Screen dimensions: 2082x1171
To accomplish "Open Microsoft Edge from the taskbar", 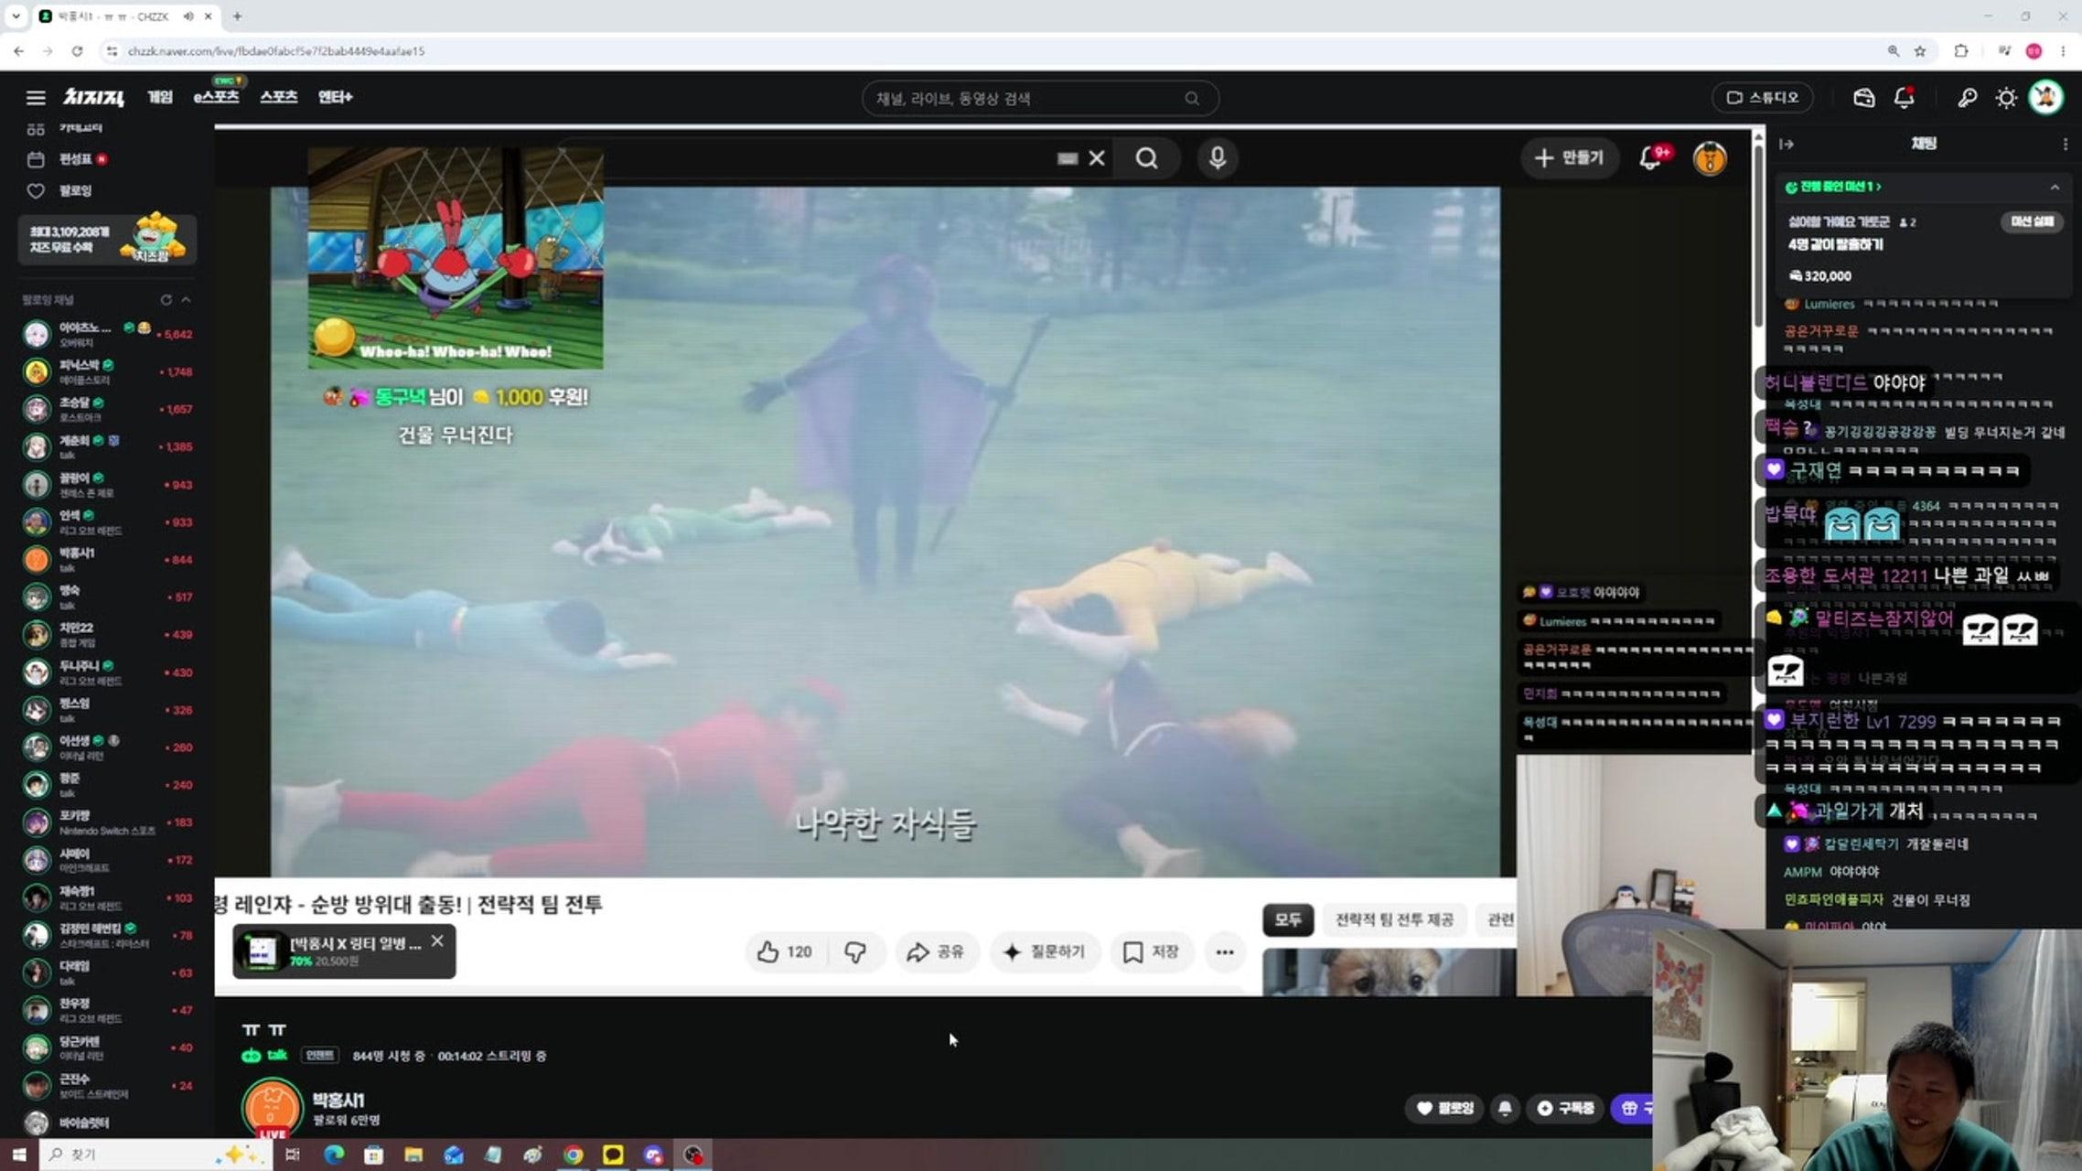I will pos(334,1155).
